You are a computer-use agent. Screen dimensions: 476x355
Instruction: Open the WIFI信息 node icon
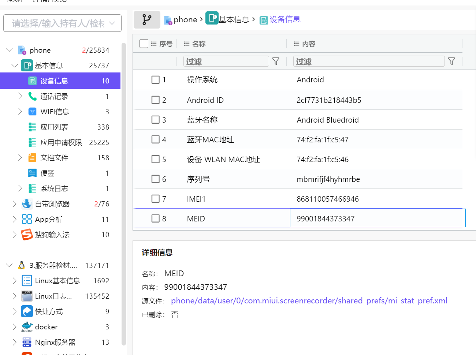tap(33, 112)
